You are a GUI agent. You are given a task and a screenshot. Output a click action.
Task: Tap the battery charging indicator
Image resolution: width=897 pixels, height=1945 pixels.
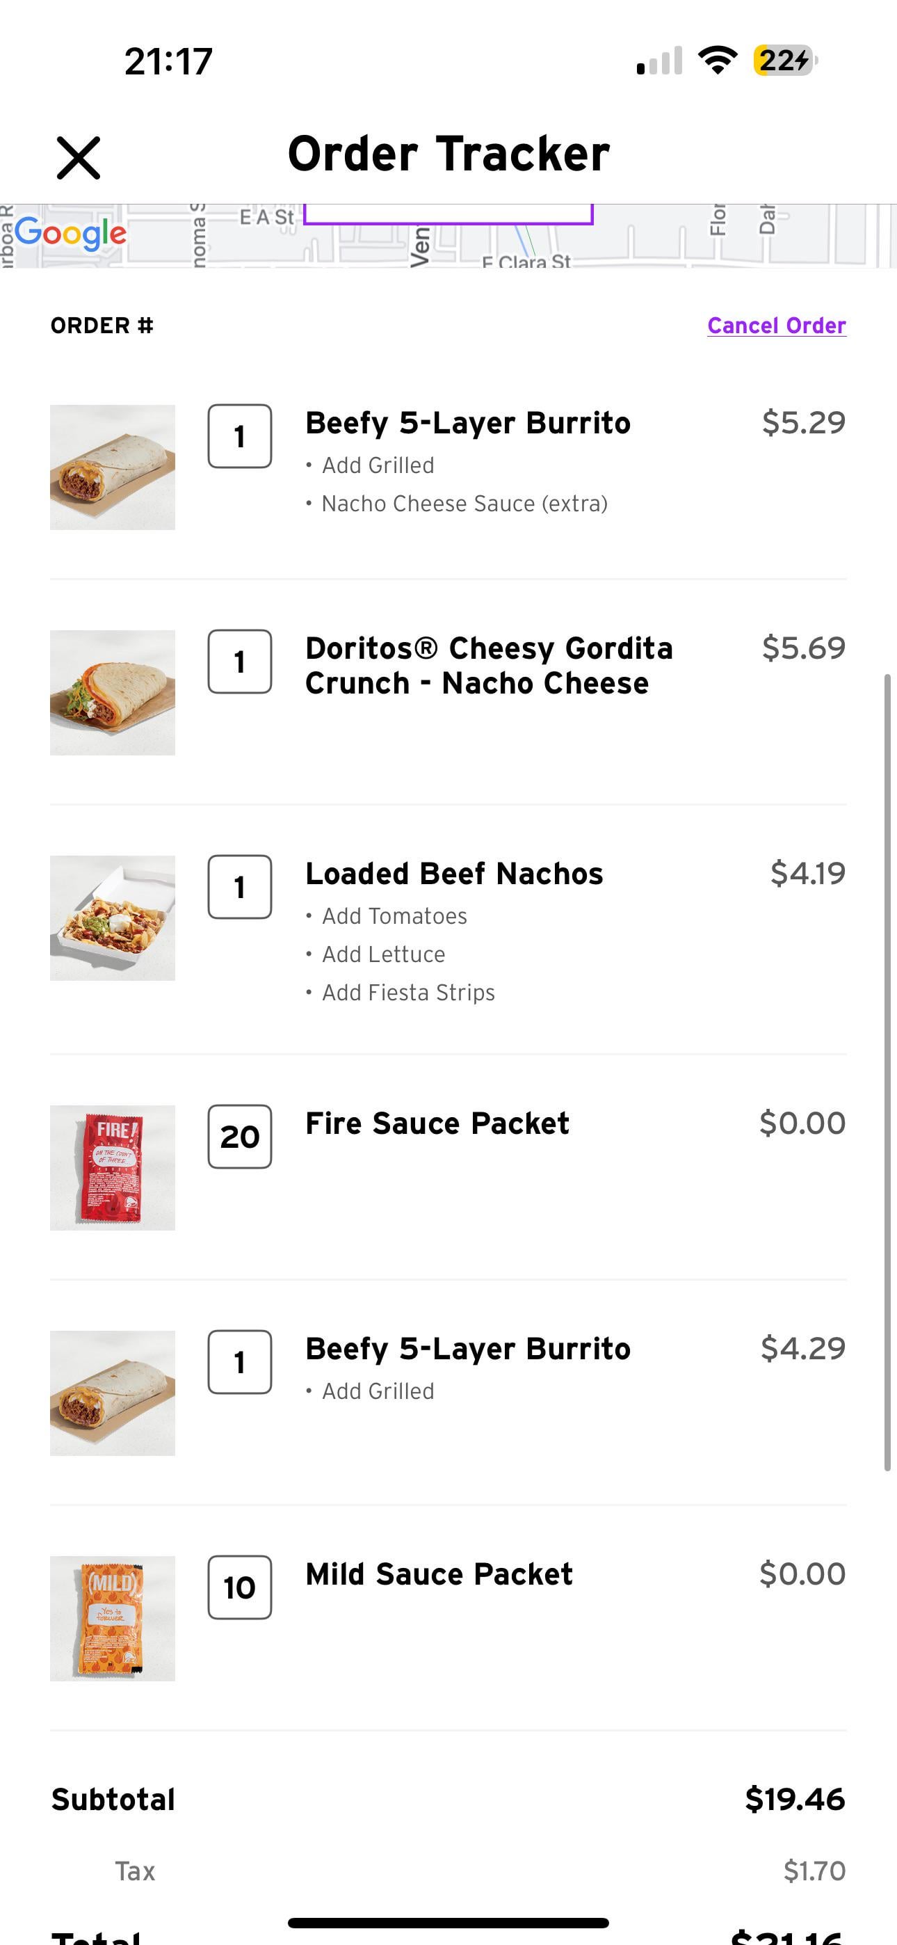pyautogui.click(x=784, y=61)
